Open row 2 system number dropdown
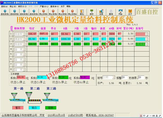This screenshot has height=118, width=163. coord(147,39)
